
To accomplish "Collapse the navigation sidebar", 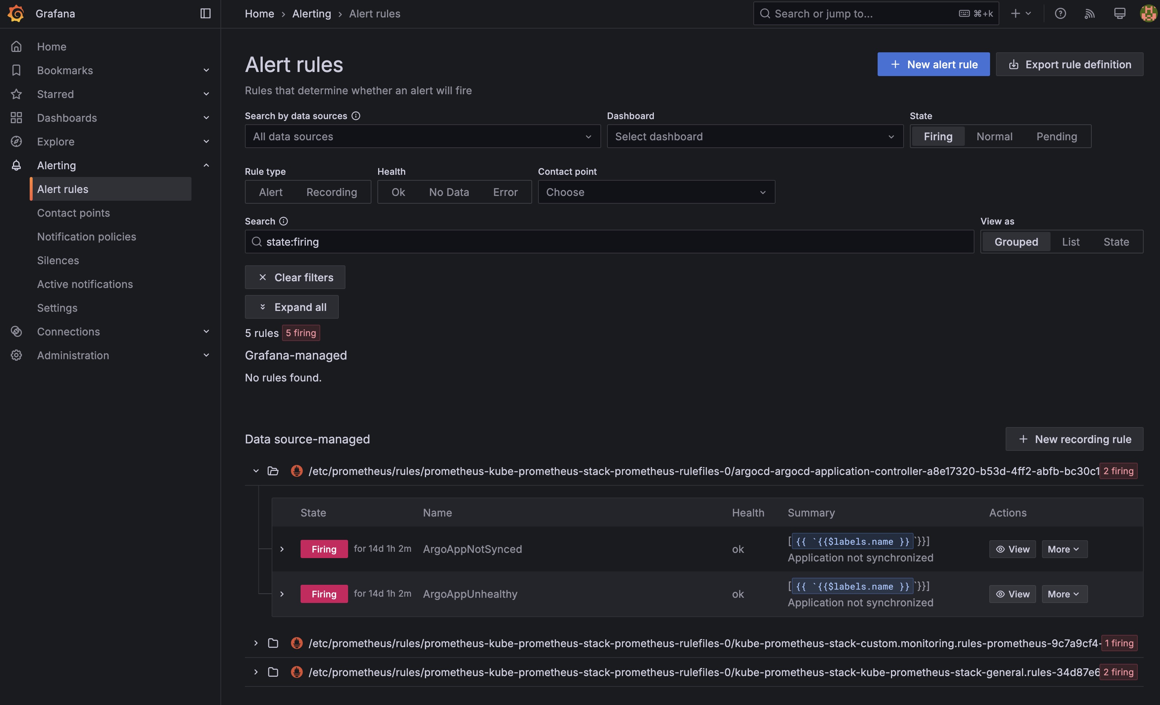I will (x=205, y=13).
